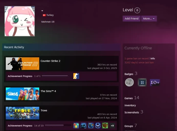Open the Counter-Strike 2 title link
177x131 pixels.
[50, 61]
